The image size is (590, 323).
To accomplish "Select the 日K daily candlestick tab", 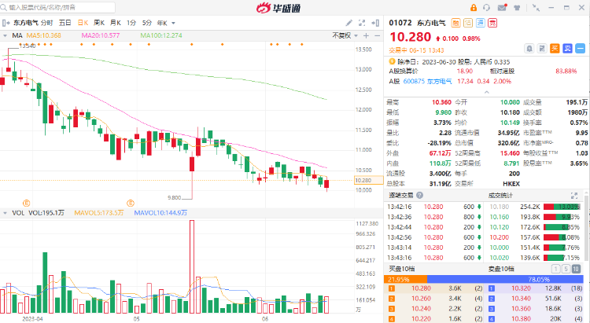I will point(83,23).
